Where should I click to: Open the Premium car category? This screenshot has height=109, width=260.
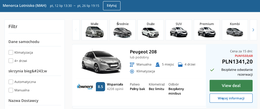pos(207,30)
